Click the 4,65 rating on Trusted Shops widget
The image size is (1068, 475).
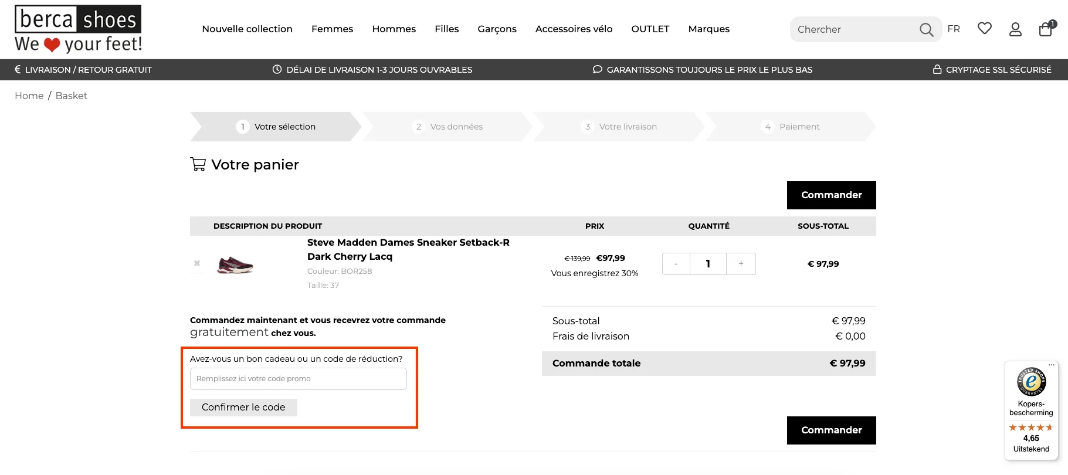(1031, 438)
